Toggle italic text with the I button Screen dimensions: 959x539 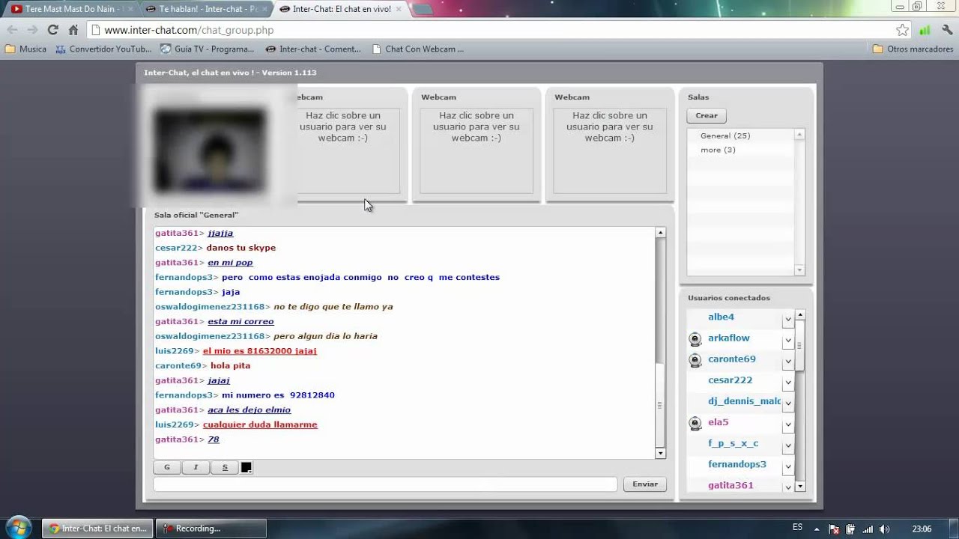pos(196,467)
